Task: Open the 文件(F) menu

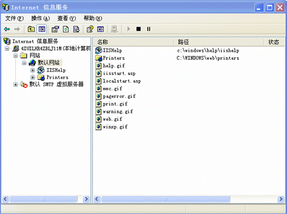Action: (15, 19)
